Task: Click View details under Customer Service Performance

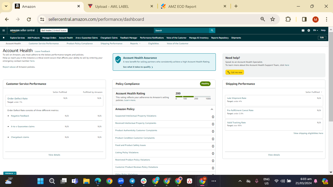Action: coord(54,155)
